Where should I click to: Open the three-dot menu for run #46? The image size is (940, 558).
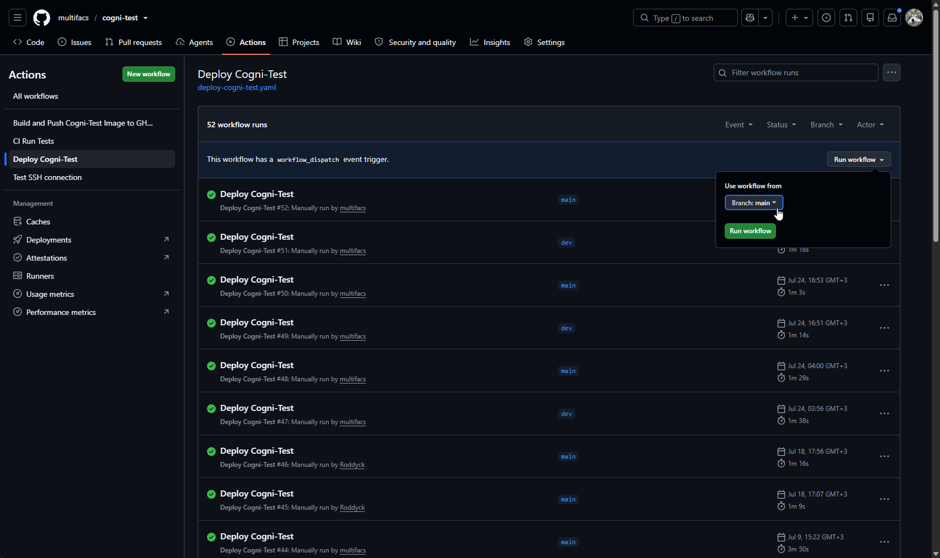pyautogui.click(x=885, y=456)
